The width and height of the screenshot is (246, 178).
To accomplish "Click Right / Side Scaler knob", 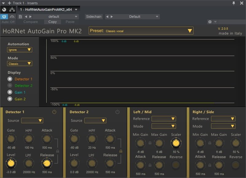I will tap(236, 143).
